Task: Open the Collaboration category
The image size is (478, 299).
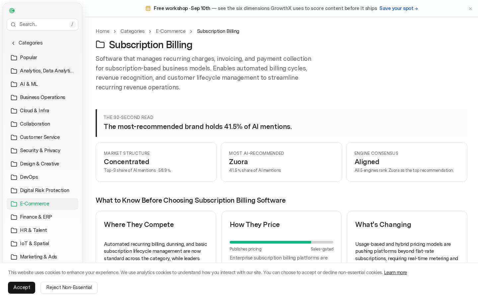Action: (x=42, y=124)
